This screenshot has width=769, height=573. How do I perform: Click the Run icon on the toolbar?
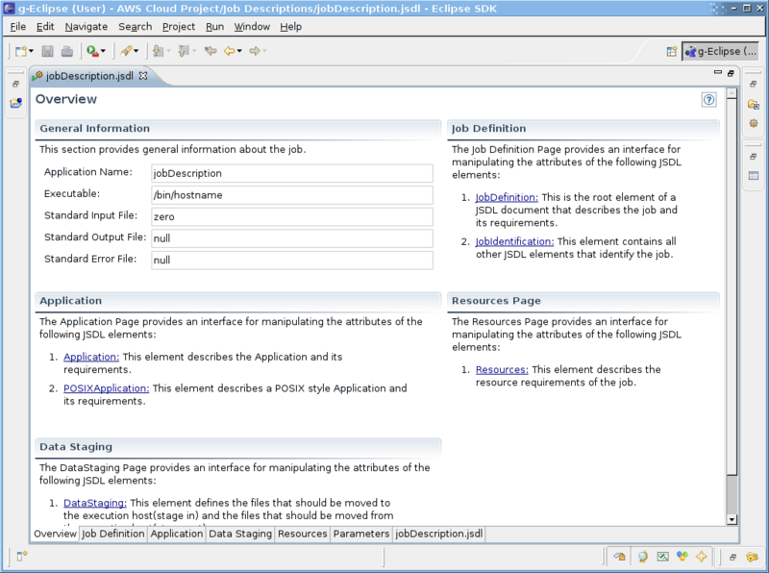tap(92, 51)
